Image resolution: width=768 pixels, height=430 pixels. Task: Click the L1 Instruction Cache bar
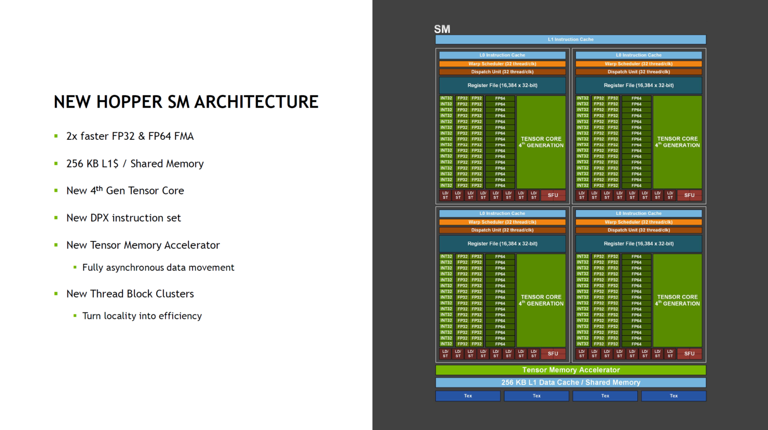pos(570,39)
